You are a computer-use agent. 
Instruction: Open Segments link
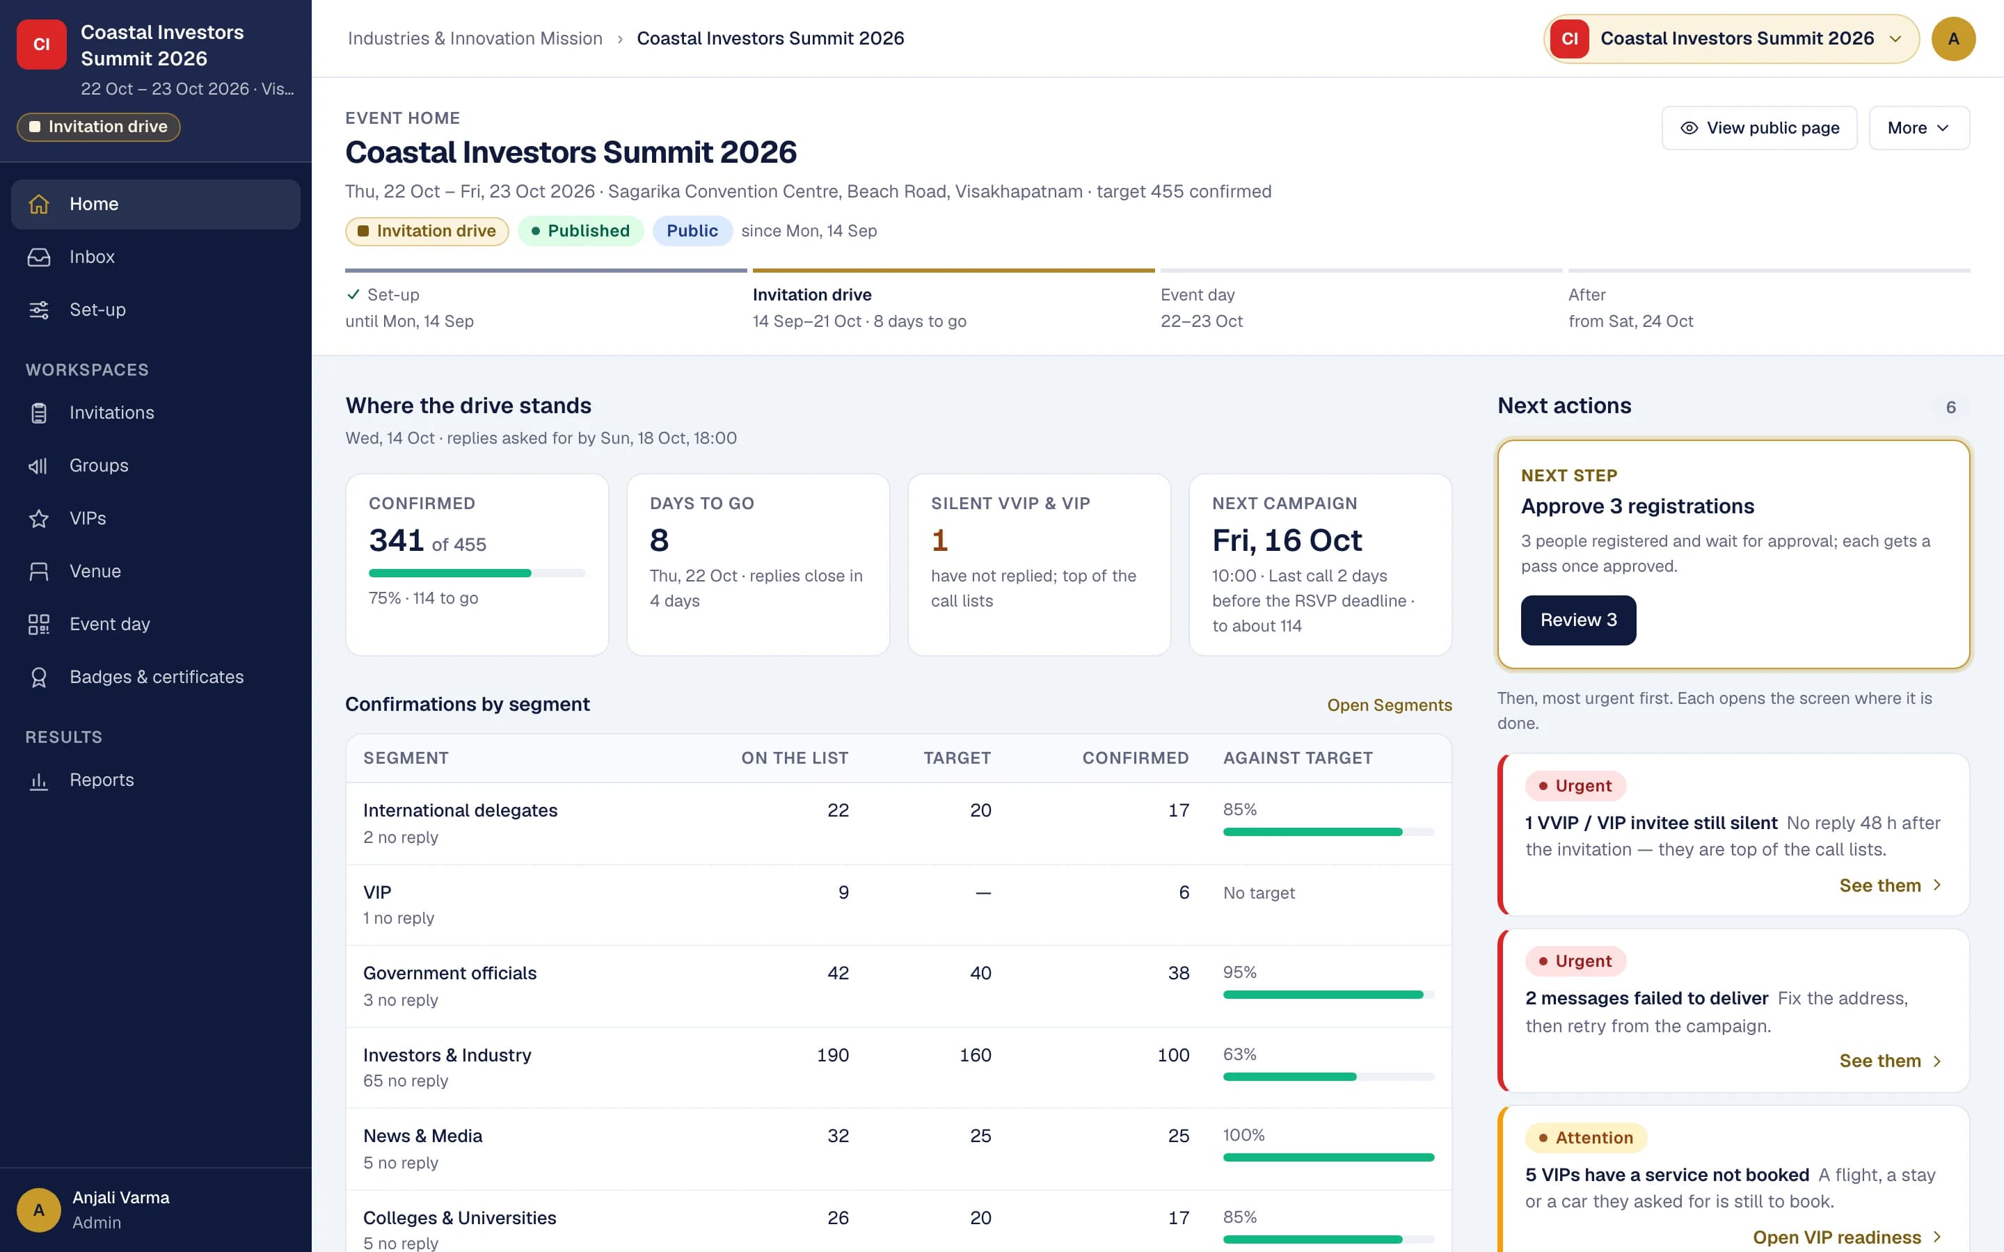click(x=1389, y=705)
